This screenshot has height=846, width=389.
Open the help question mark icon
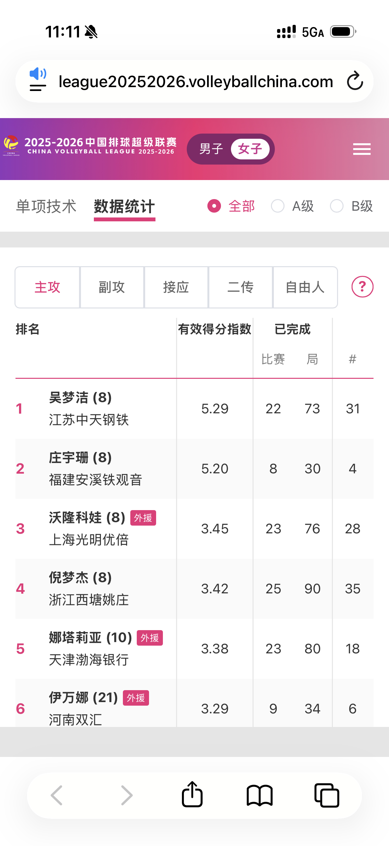(362, 287)
